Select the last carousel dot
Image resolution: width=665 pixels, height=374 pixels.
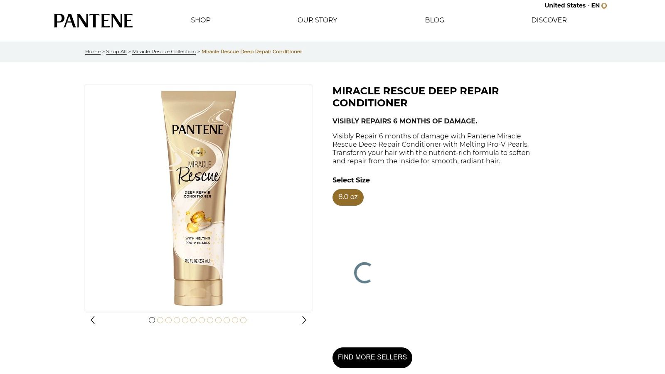point(243,320)
